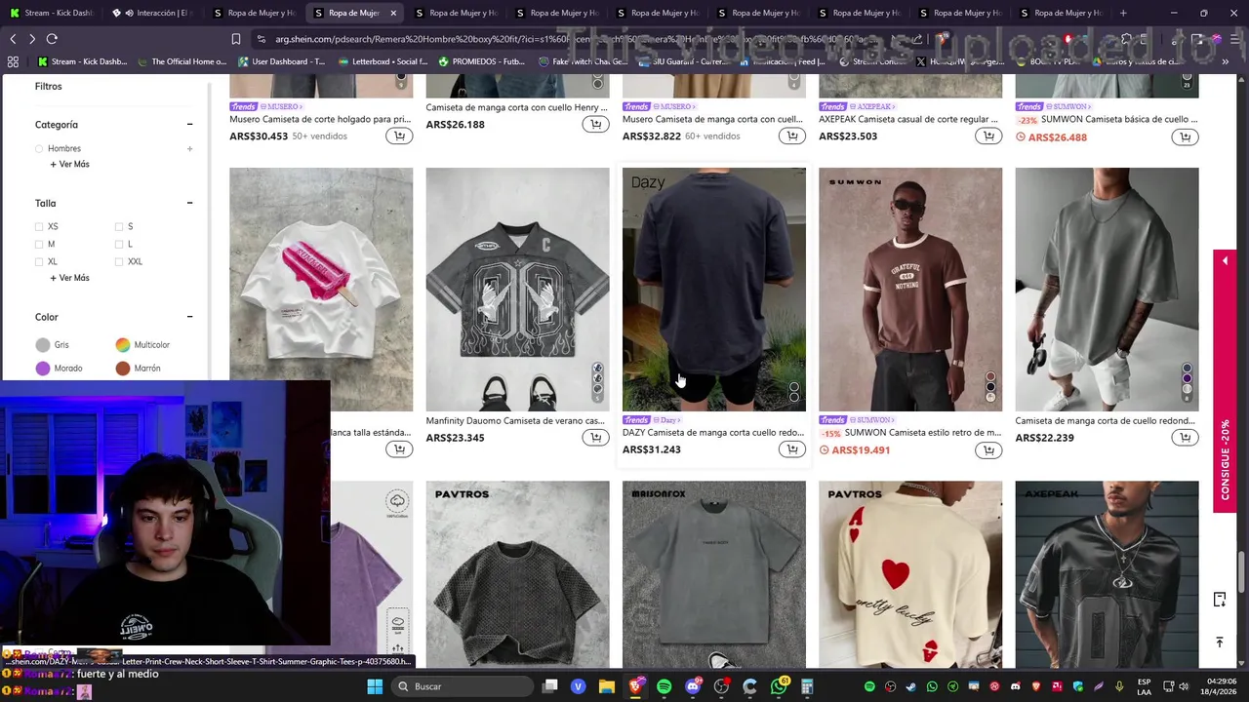Select the Hombres category radio option
Viewport: 1249px width, 702px height.
(39, 148)
